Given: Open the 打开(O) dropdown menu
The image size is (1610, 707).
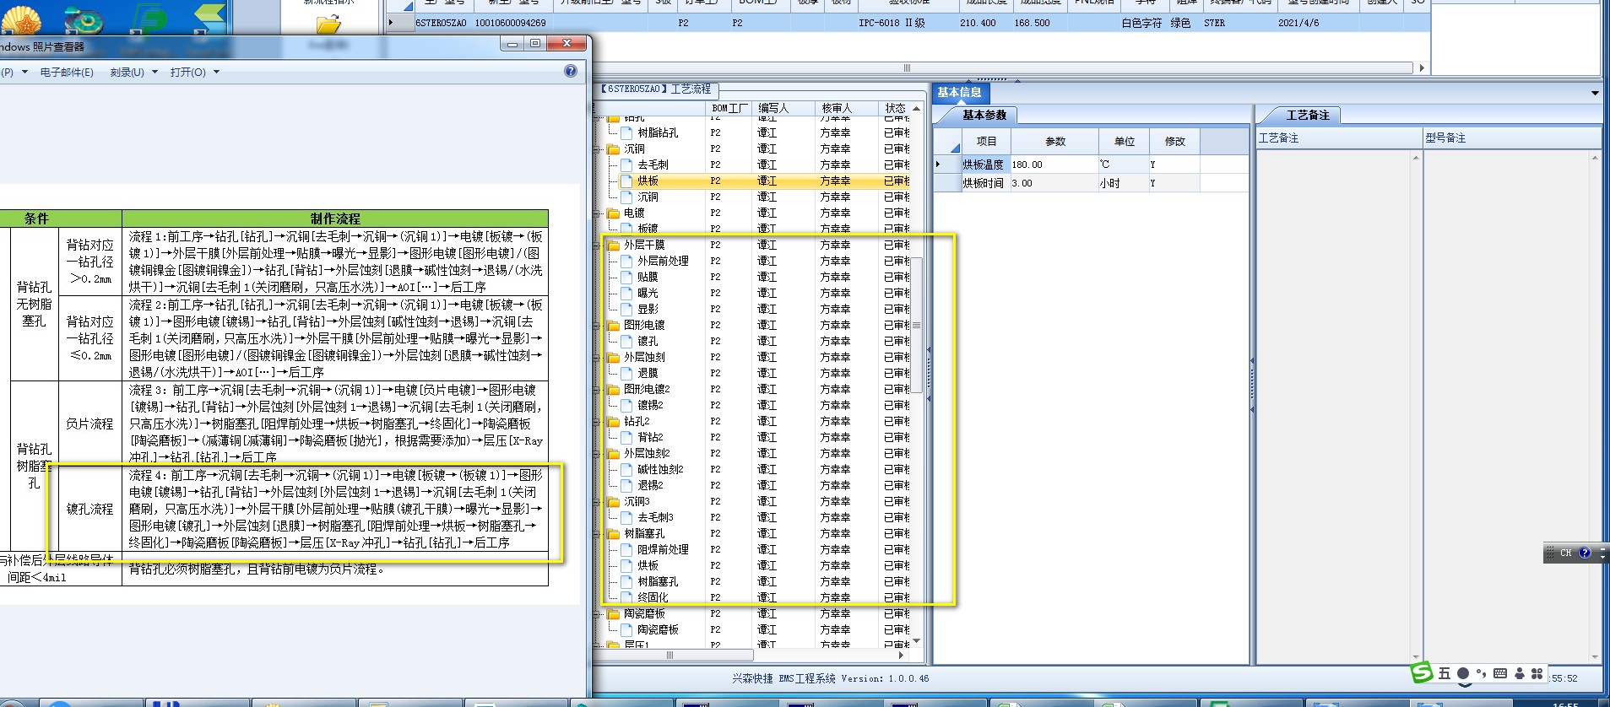Looking at the screenshot, I should click(x=194, y=73).
